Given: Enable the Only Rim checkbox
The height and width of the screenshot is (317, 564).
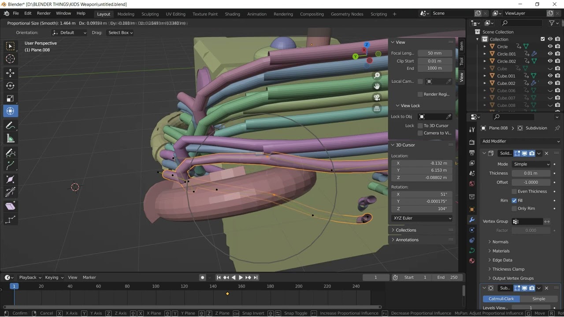Looking at the screenshot, I should point(514,209).
